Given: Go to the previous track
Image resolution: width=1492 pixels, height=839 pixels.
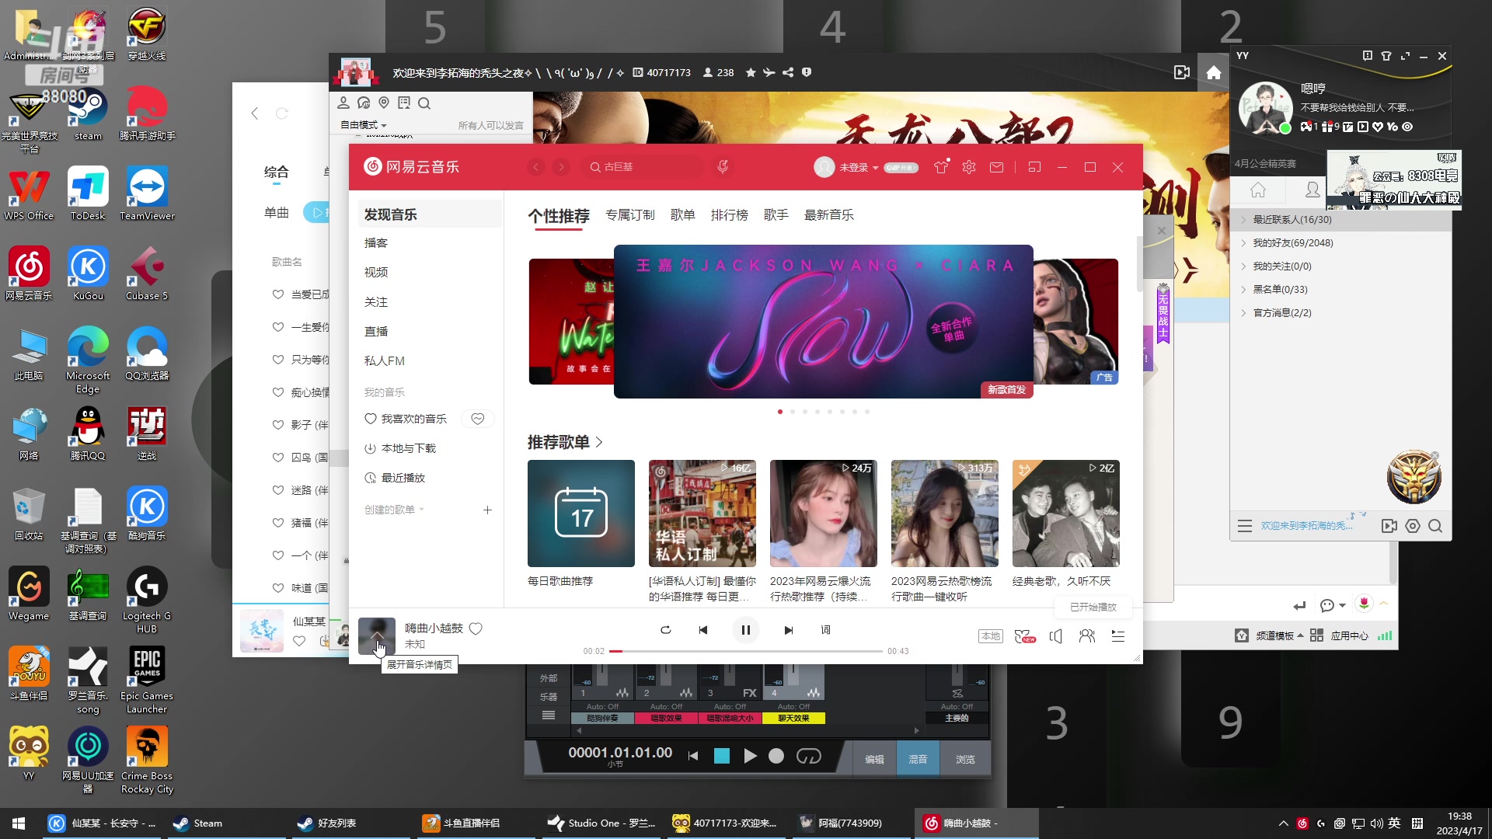Looking at the screenshot, I should [x=702, y=630].
